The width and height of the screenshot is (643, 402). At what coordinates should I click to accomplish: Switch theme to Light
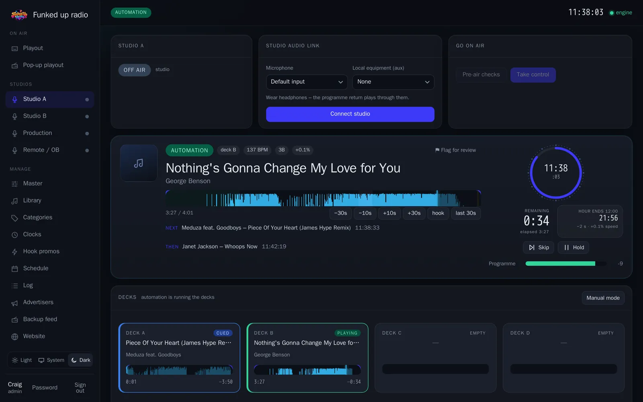click(22, 360)
